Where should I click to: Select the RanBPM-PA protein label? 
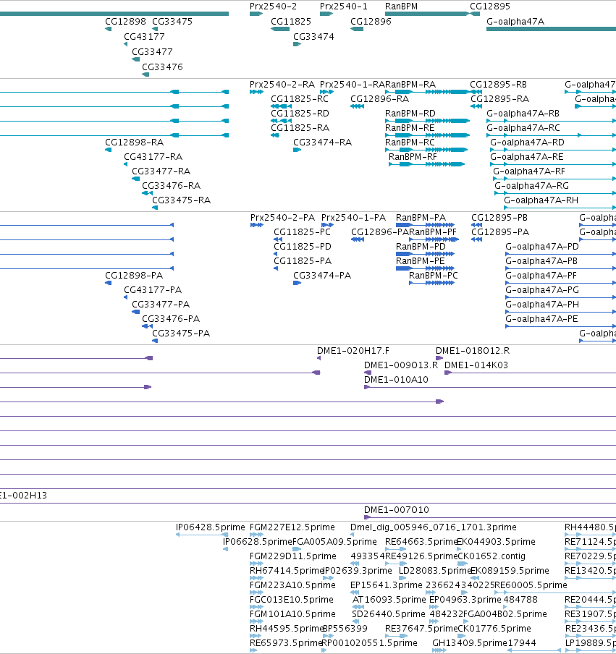pos(421,217)
